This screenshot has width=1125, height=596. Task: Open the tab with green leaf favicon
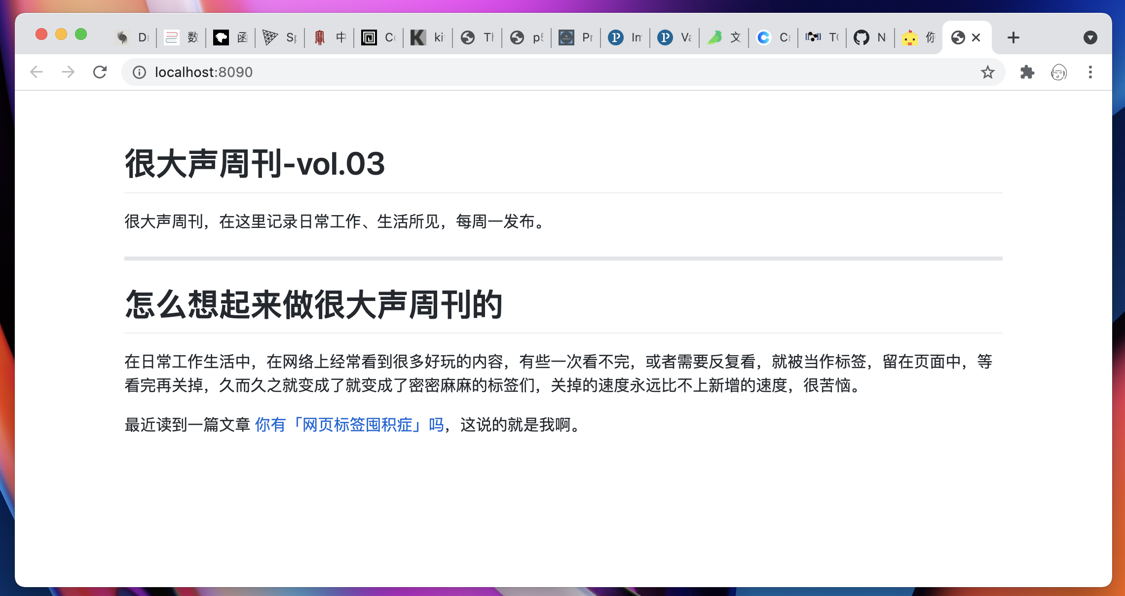point(724,37)
